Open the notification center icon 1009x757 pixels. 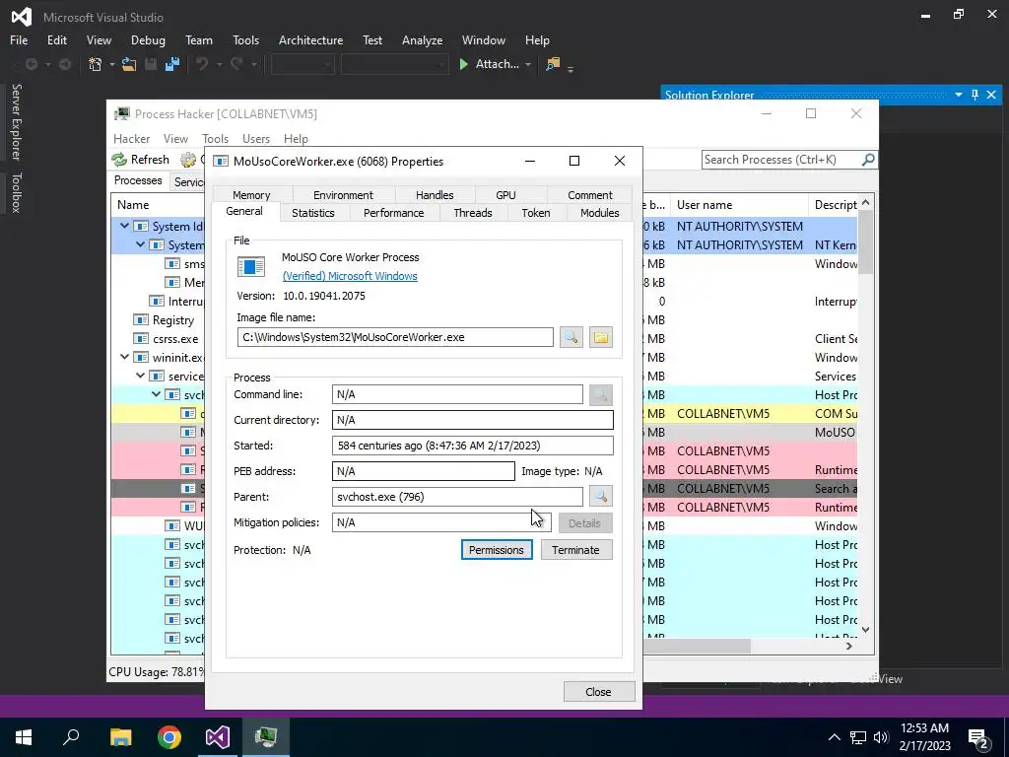click(978, 737)
